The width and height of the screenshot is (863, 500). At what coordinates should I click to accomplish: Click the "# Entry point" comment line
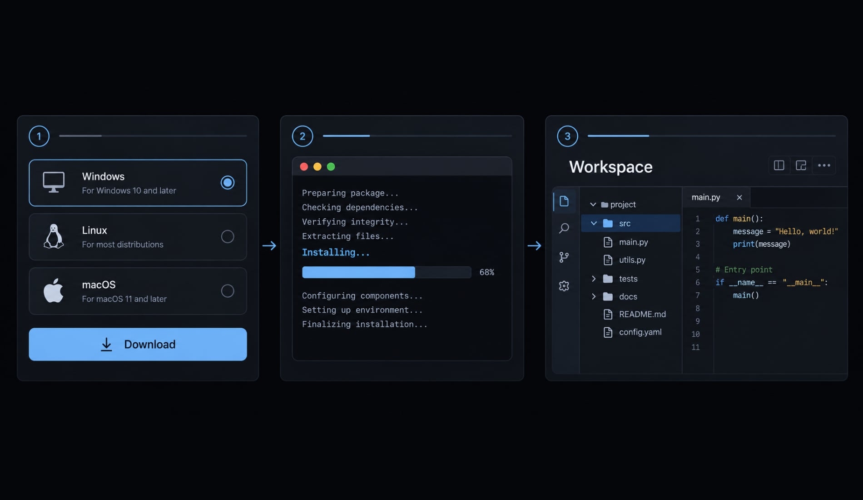pos(744,270)
